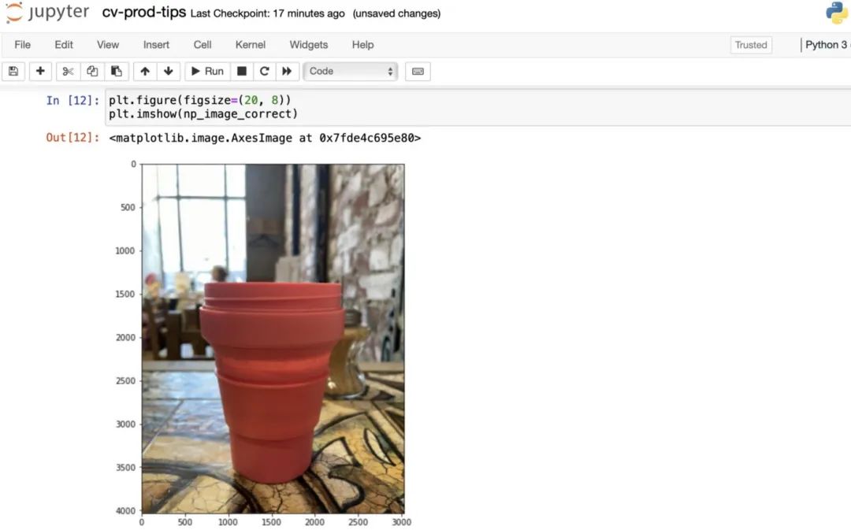This screenshot has width=851, height=530.
Task: Open the Widgets menu
Action: 308,44
